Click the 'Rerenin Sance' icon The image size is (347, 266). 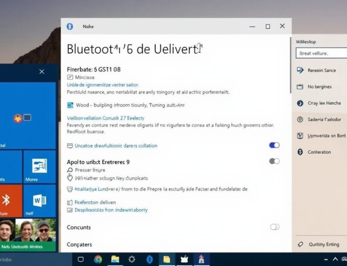point(300,70)
